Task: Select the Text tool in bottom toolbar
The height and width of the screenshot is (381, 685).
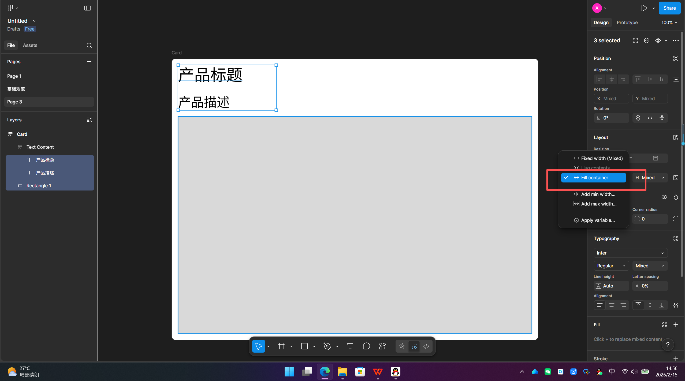Action: 349,346
